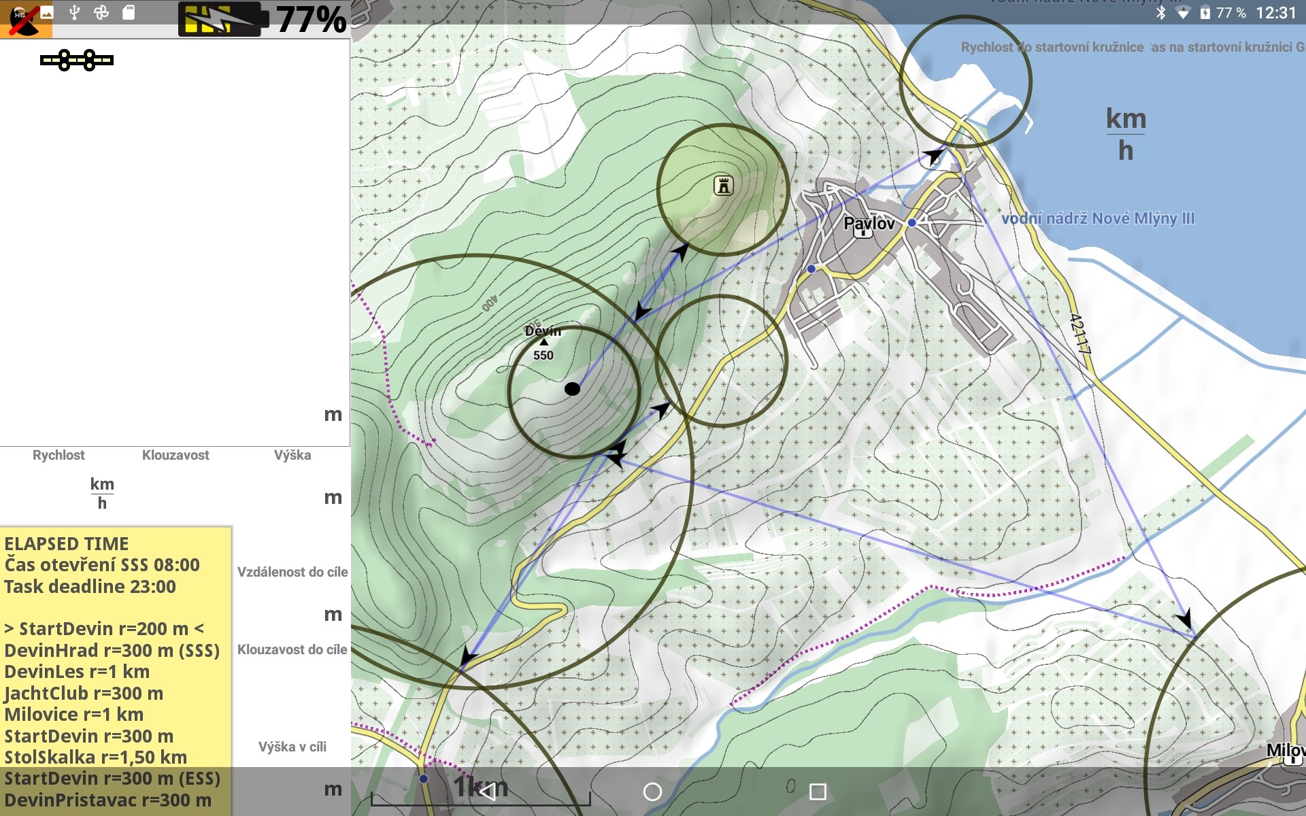Tap Čas otevření SSS 08:00 line
This screenshot has height=816, width=1306.
[x=102, y=564]
